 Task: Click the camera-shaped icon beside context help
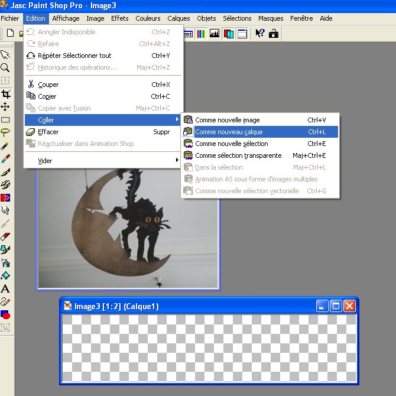tap(274, 33)
